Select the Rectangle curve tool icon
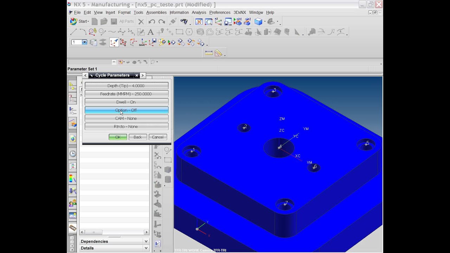 179,32
